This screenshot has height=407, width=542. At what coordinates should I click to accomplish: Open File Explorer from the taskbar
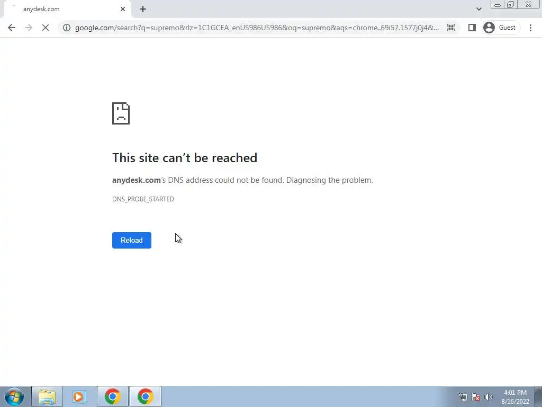47,396
